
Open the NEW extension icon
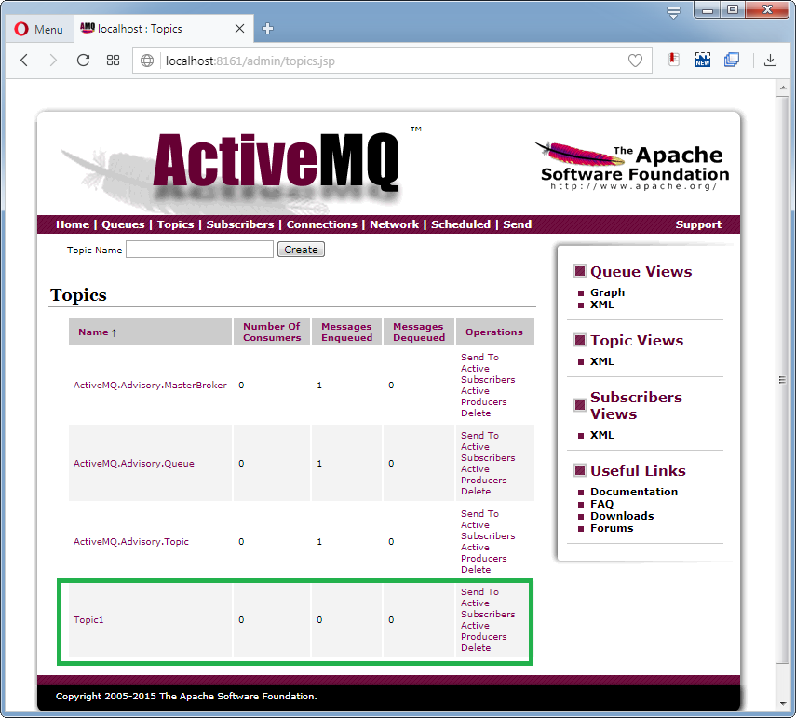[703, 60]
